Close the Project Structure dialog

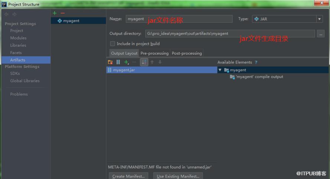point(321,3)
